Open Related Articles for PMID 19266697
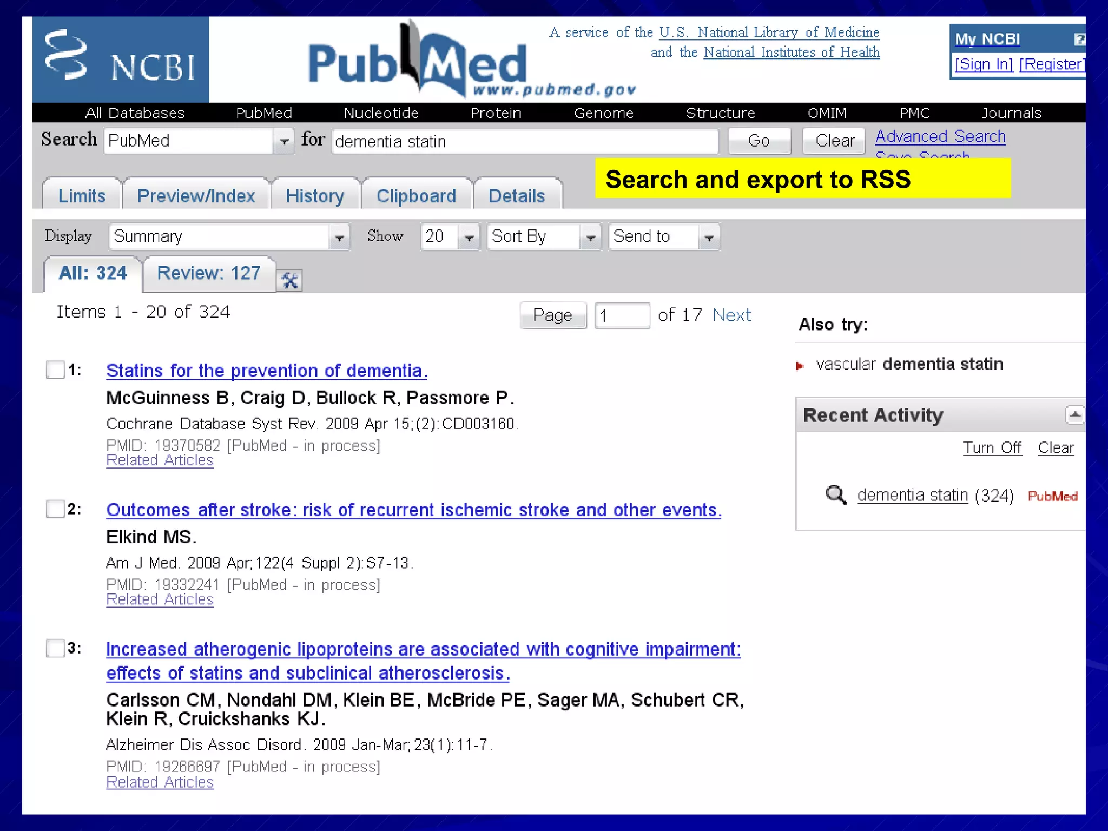 [x=160, y=782]
